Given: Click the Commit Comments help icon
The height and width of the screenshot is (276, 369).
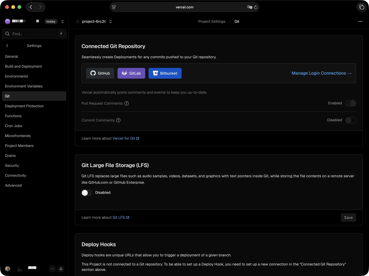Looking at the screenshot, I should (x=118, y=120).
